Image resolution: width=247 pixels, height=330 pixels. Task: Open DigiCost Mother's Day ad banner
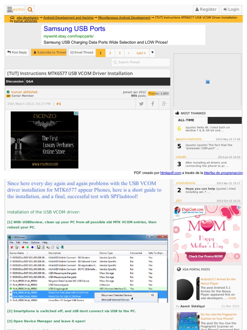(207, 234)
